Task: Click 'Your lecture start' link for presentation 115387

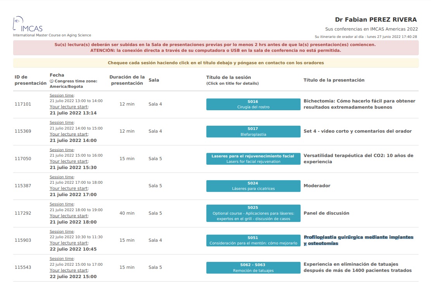Action: point(69,189)
